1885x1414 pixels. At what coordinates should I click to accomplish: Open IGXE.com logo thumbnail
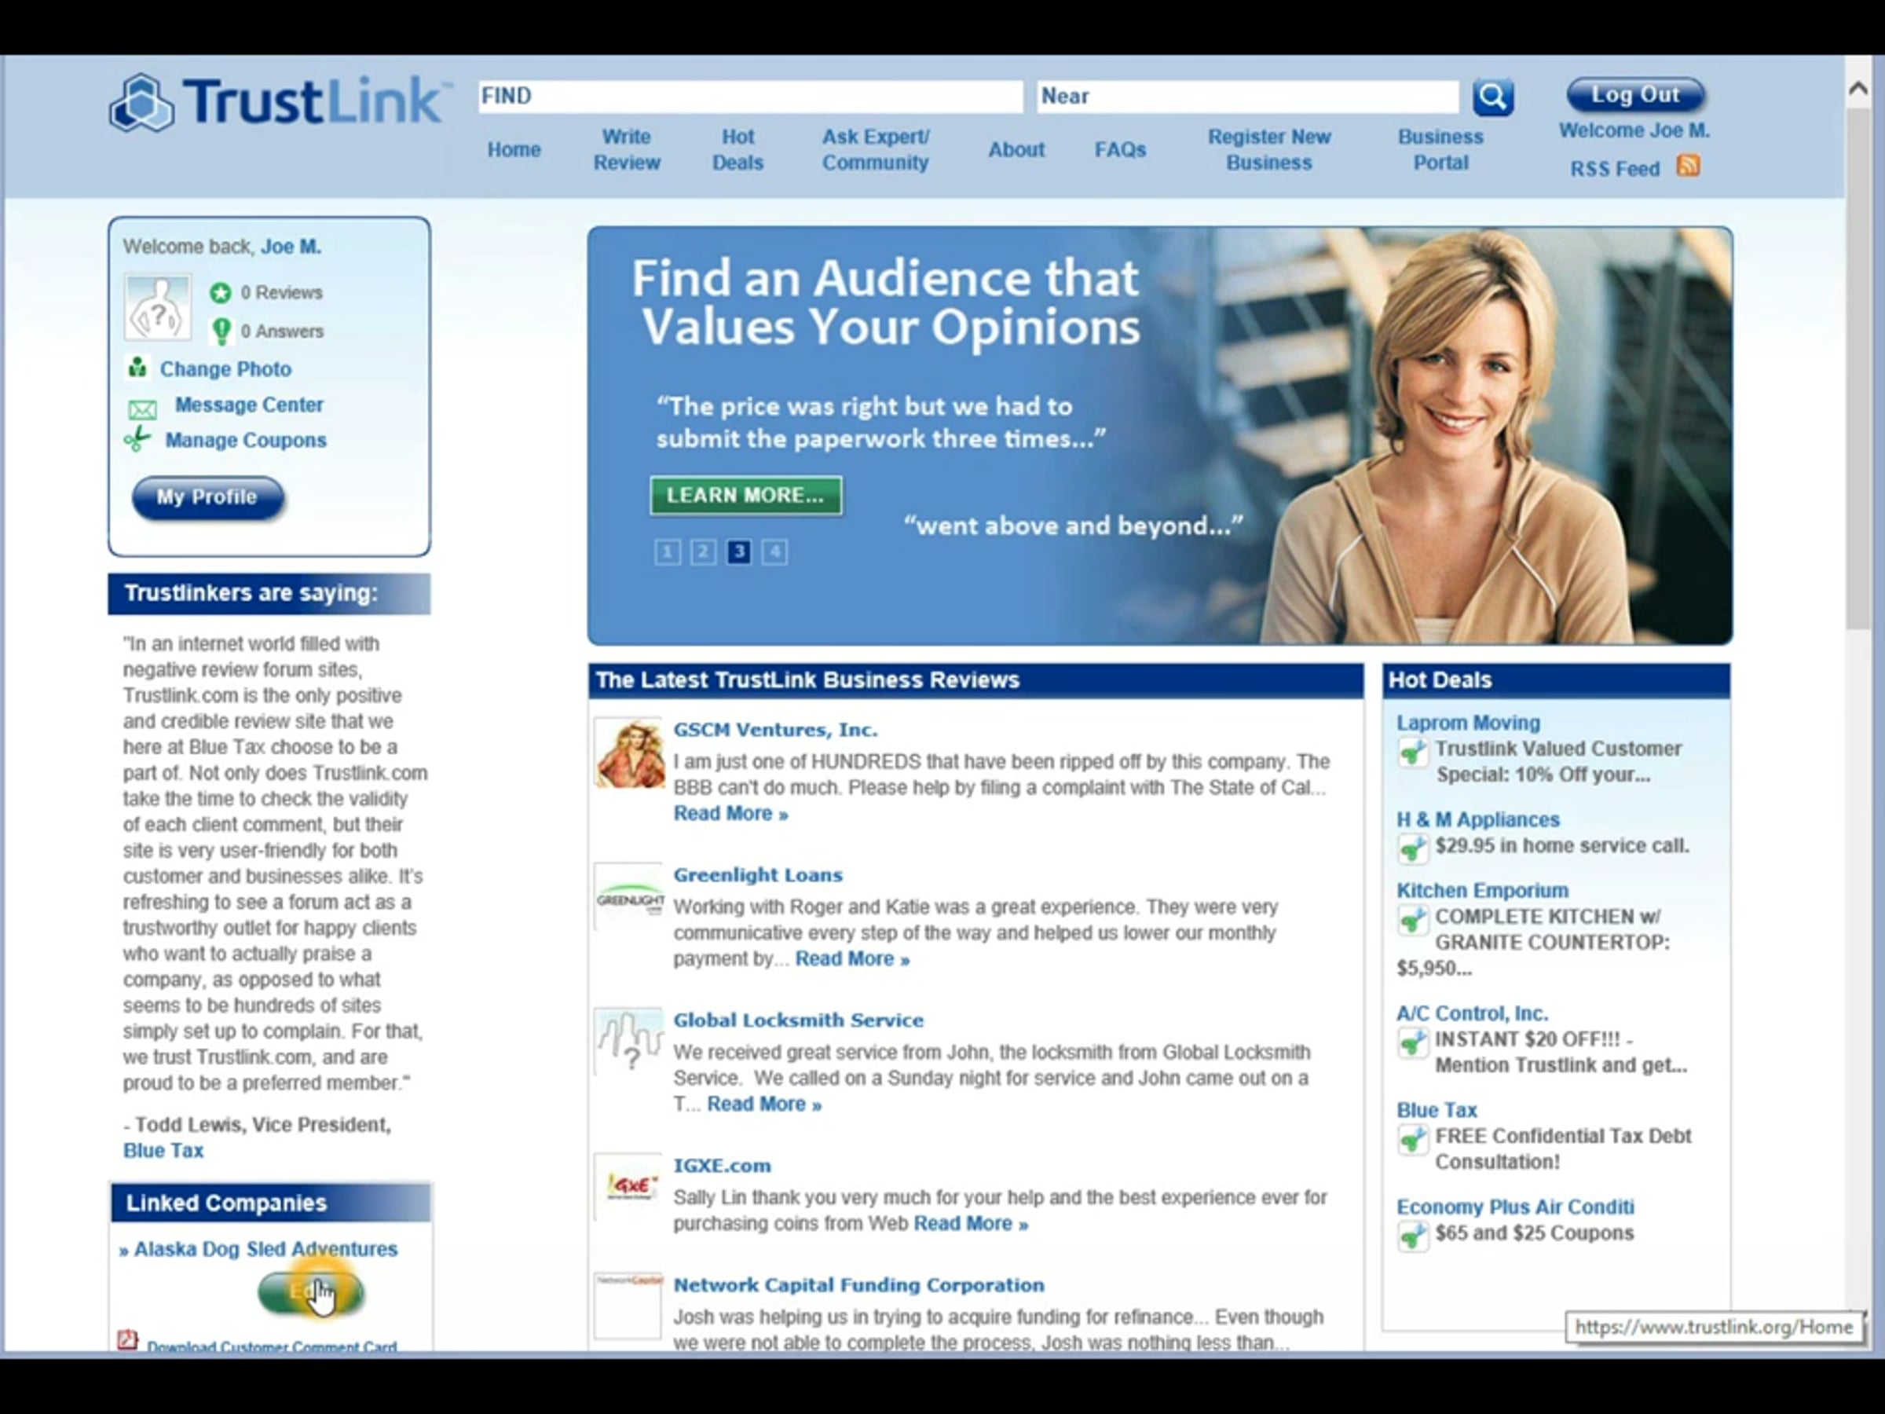629,1186
